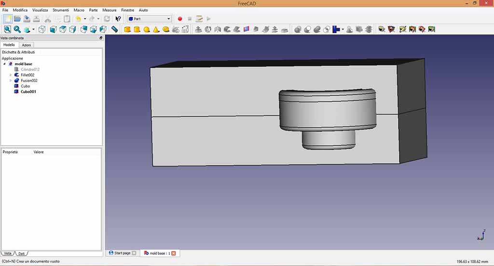
Task: Click the Cut boolean icon
Action: 307,29
